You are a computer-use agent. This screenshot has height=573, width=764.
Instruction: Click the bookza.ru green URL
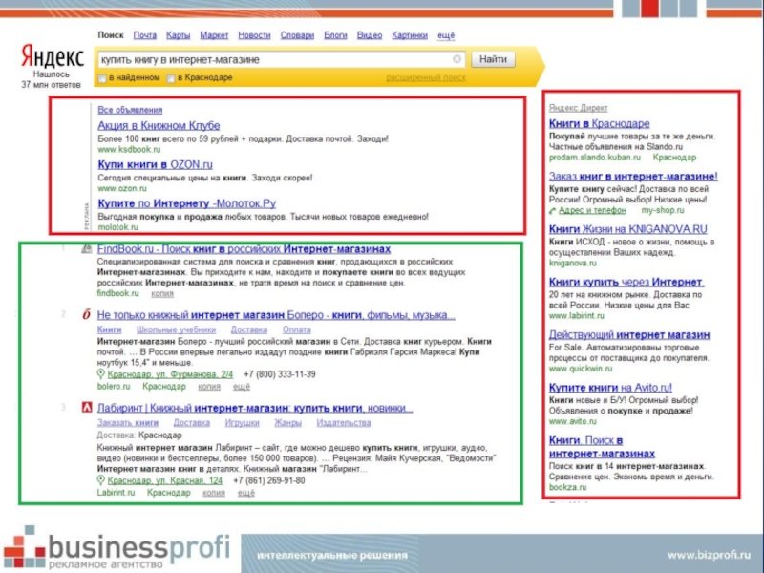coord(567,487)
